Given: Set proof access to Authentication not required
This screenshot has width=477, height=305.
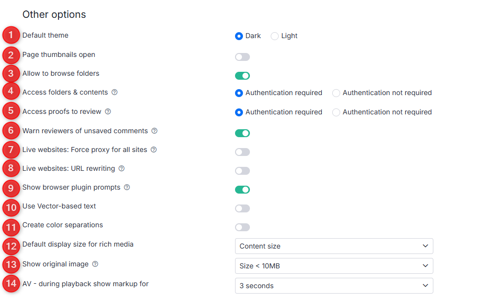Looking at the screenshot, I should pos(336,112).
